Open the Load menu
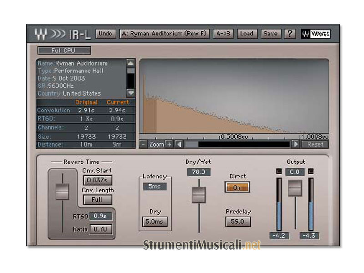The width and height of the screenshot is (364, 273). tap(246, 34)
